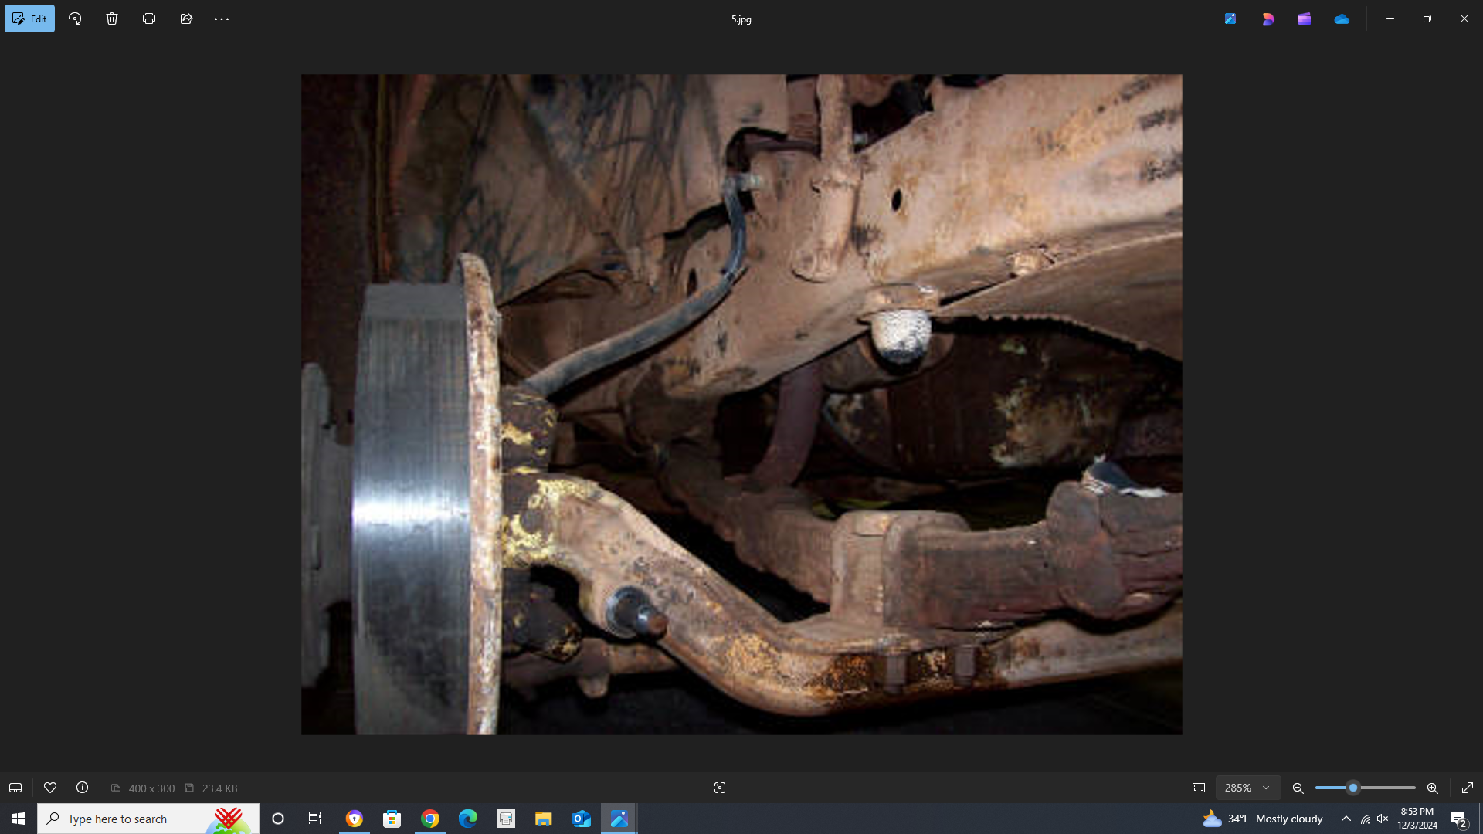This screenshot has width=1483, height=834.
Task: Open the See more ellipsis menu
Action: point(222,19)
